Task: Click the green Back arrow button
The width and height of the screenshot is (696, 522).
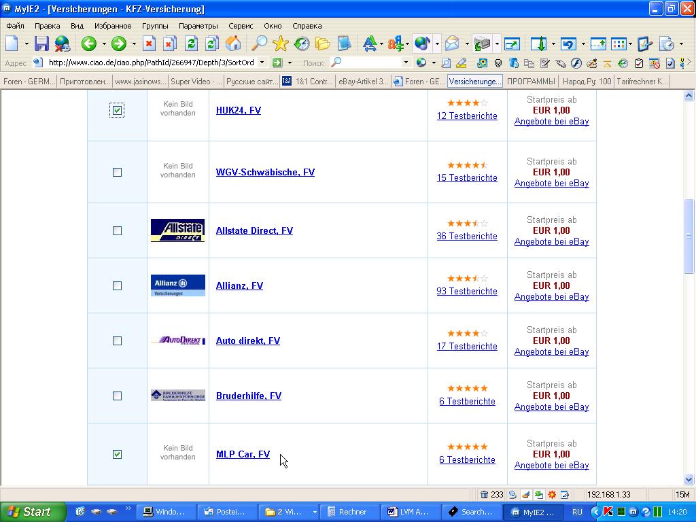Action: [x=89, y=43]
